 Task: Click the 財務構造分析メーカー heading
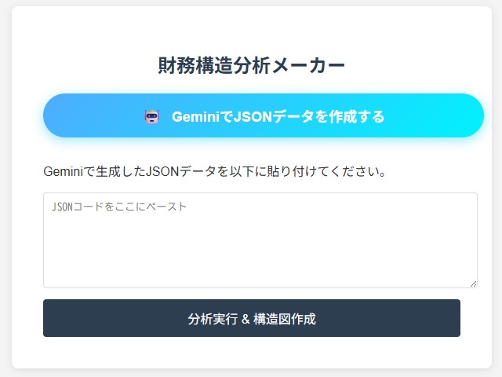pyautogui.click(x=251, y=65)
